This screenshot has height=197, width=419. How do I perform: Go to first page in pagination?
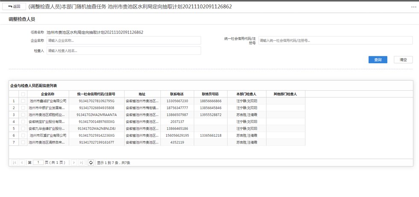(15, 162)
